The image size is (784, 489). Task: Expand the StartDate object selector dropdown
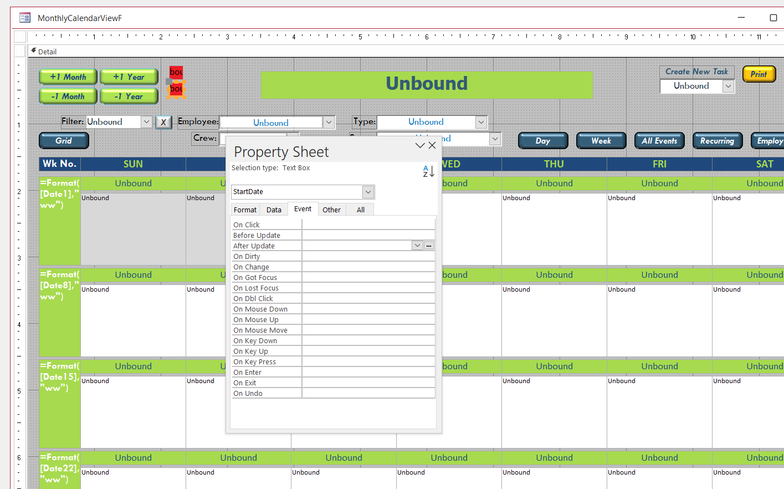[x=368, y=192]
